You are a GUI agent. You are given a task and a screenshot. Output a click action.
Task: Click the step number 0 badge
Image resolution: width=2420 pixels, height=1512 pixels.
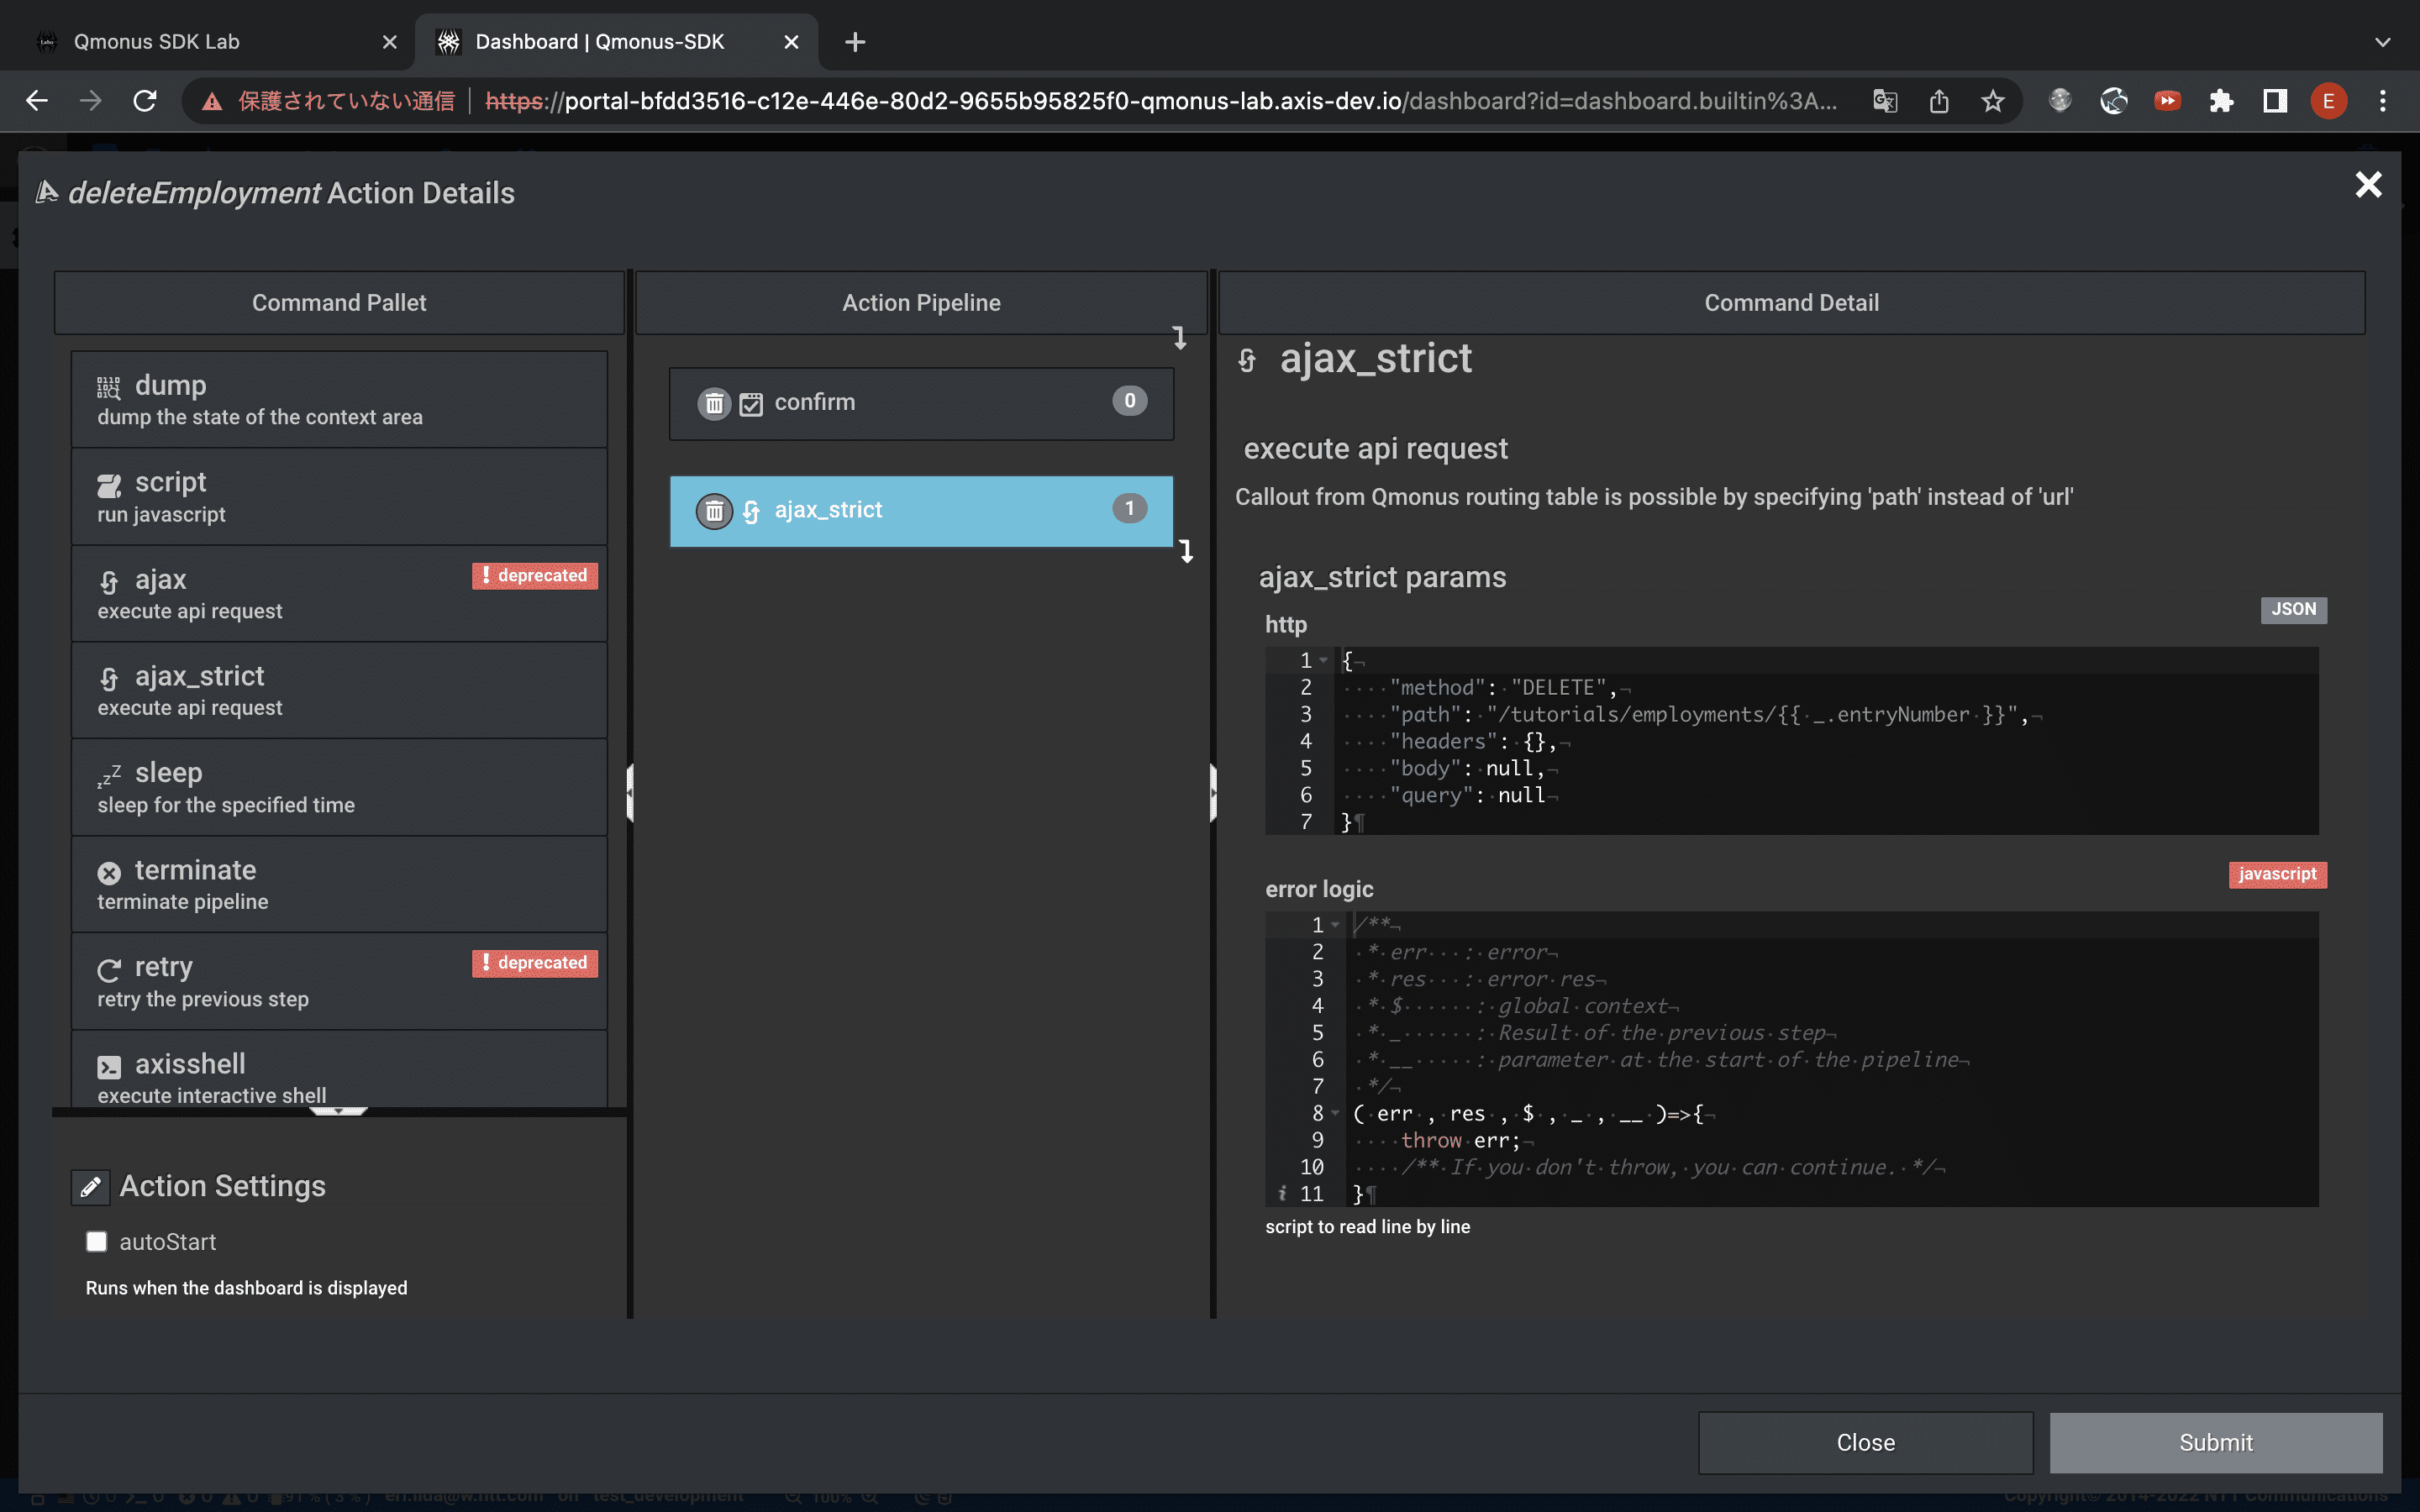click(x=1129, y=401)
